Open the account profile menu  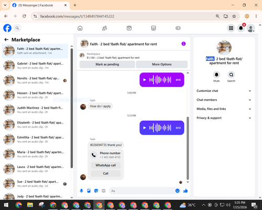[250, 28]
